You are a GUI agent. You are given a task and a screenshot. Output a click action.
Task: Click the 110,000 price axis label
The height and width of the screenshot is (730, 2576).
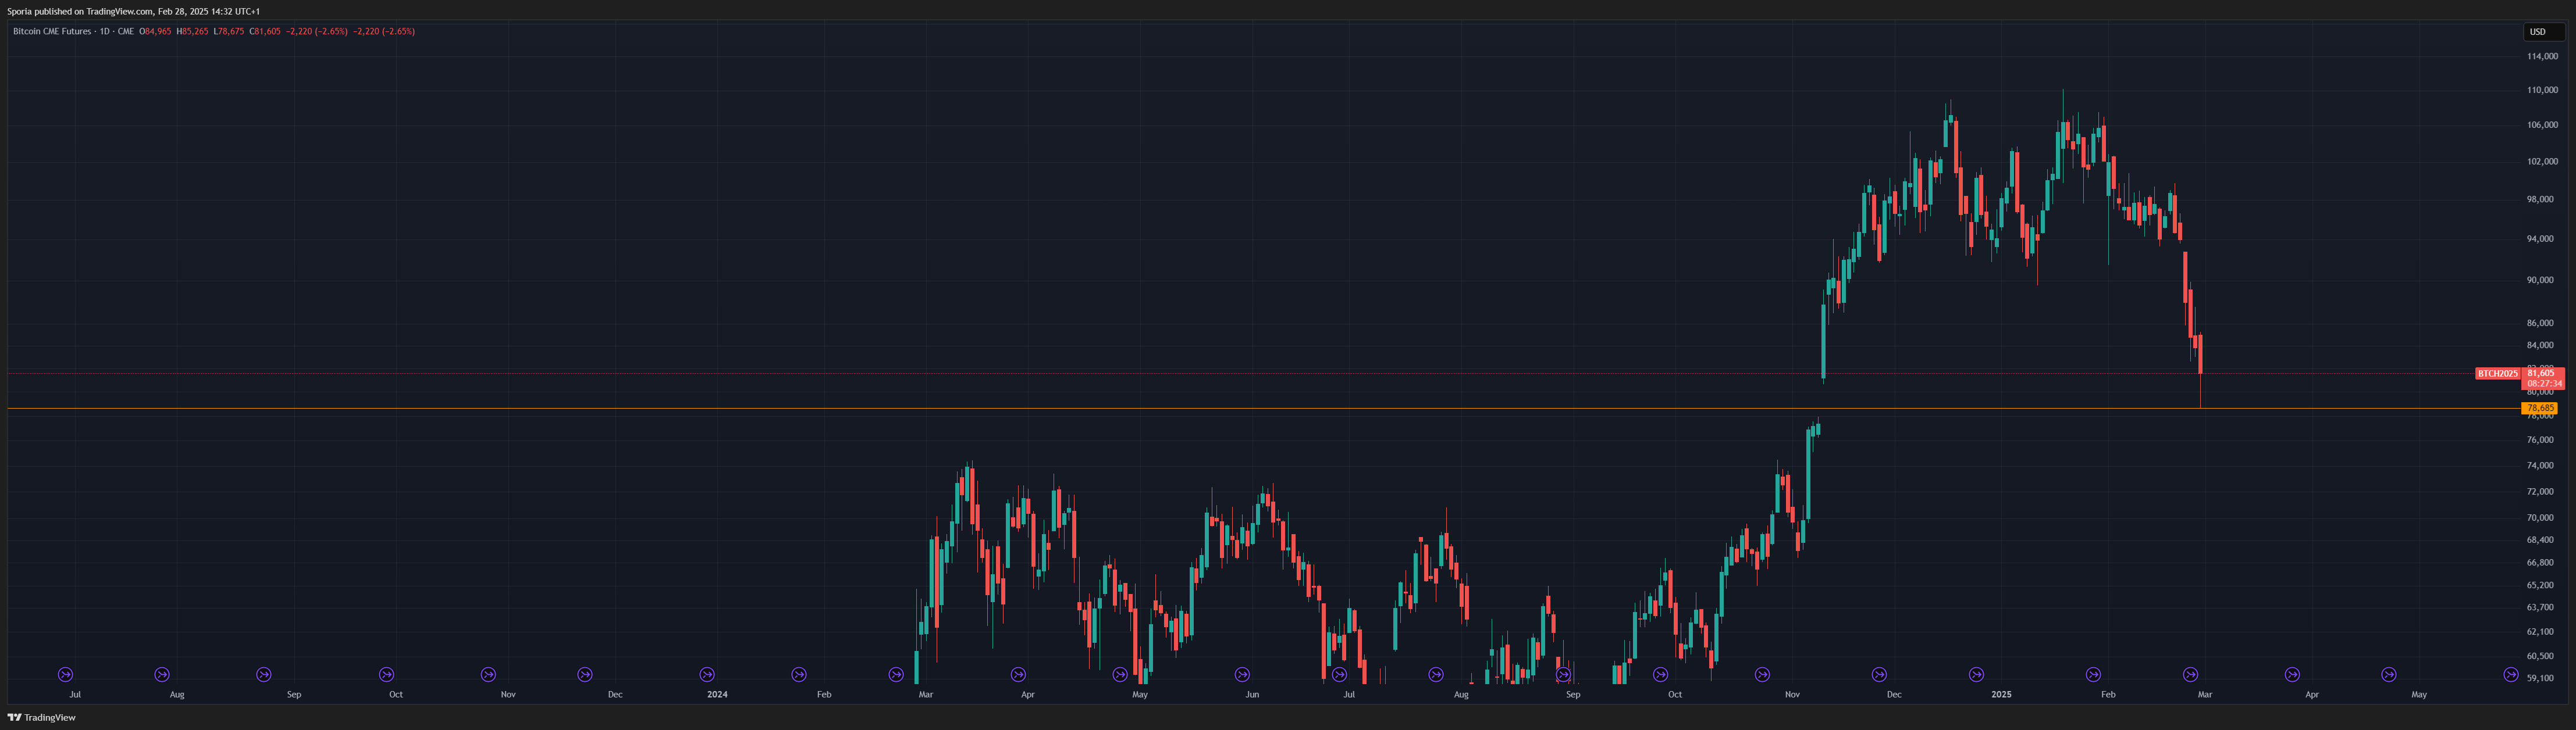click(x=2542, y=90)
